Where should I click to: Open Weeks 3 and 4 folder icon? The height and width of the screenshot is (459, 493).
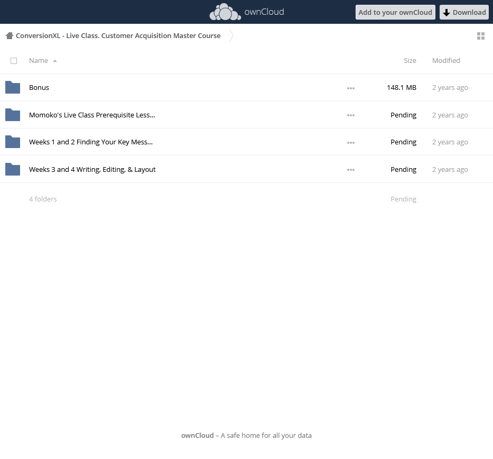[13, 169]
